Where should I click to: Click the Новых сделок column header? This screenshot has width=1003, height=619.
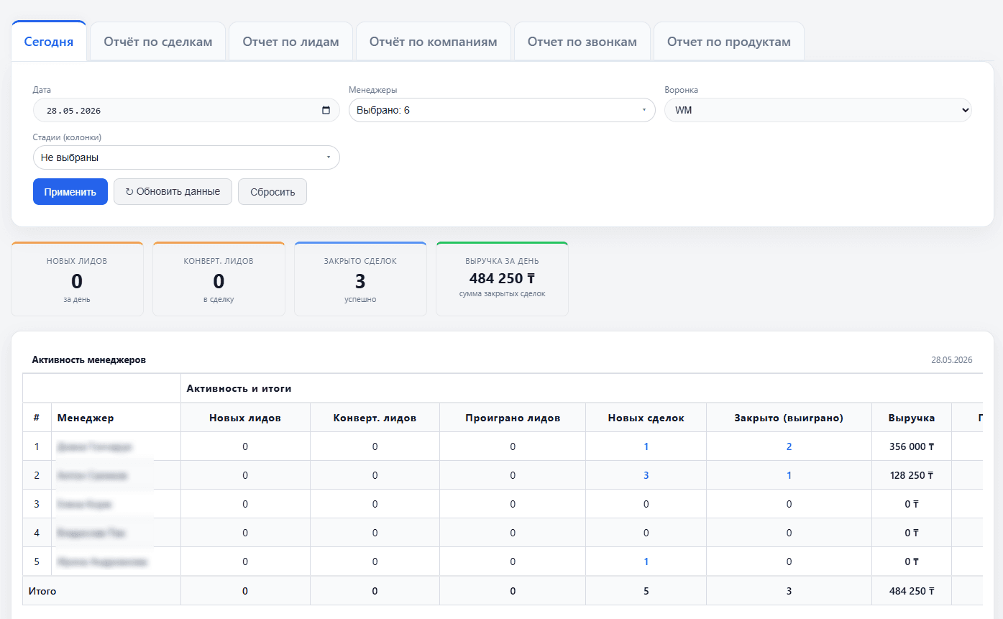click(646, 418)
